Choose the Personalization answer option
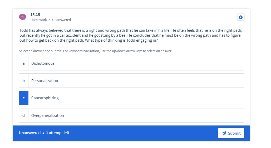Image resolution: width=271 pixels, height=148 pixels. coord(45,81)
